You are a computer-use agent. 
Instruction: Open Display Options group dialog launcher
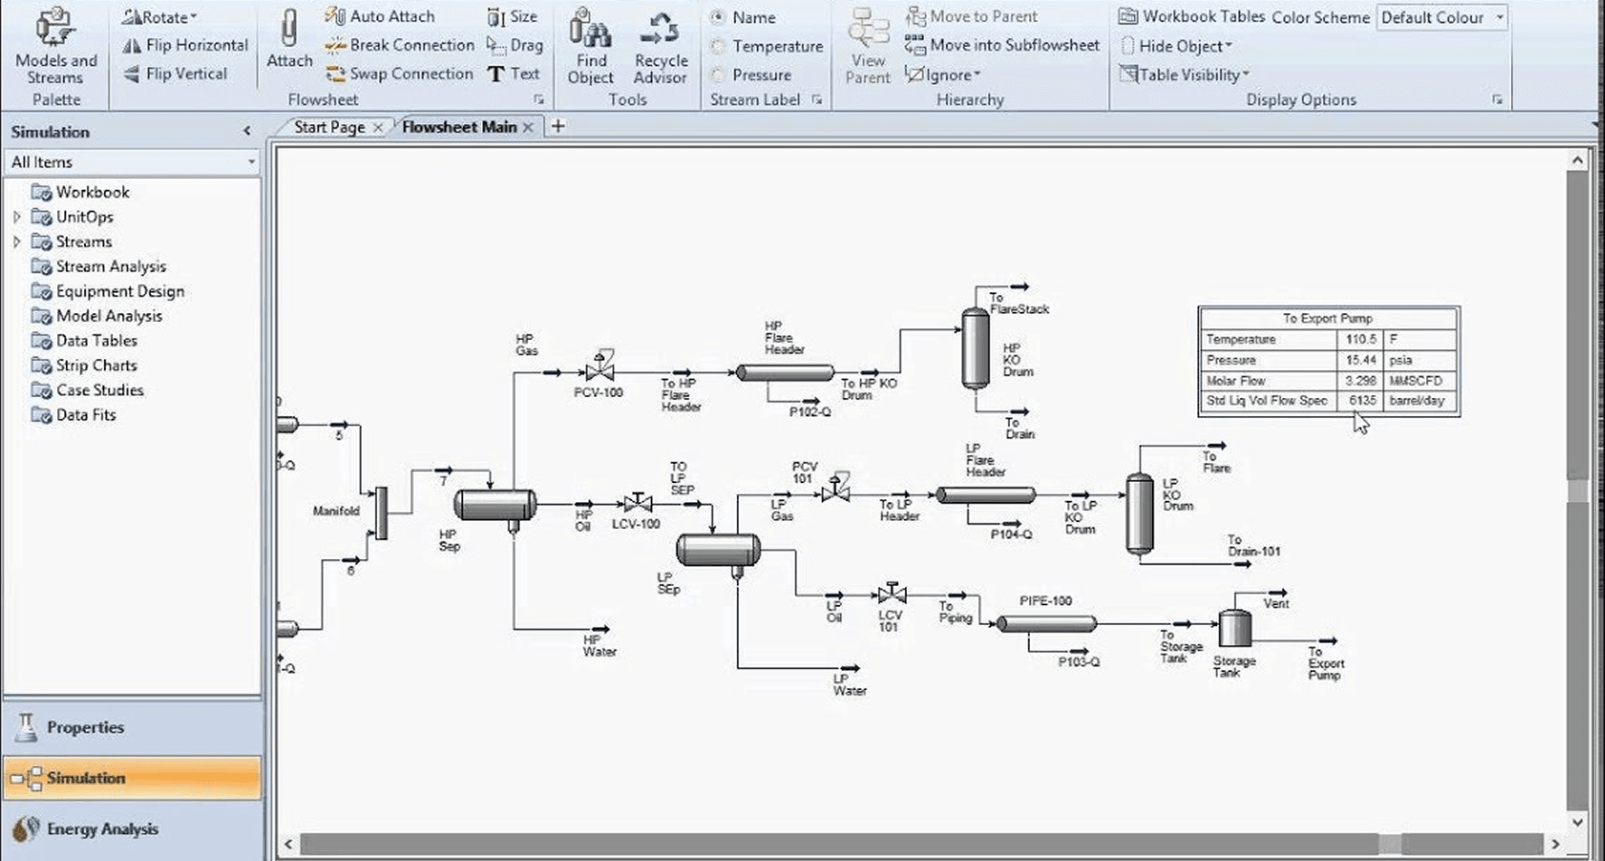click(1496, 99)
